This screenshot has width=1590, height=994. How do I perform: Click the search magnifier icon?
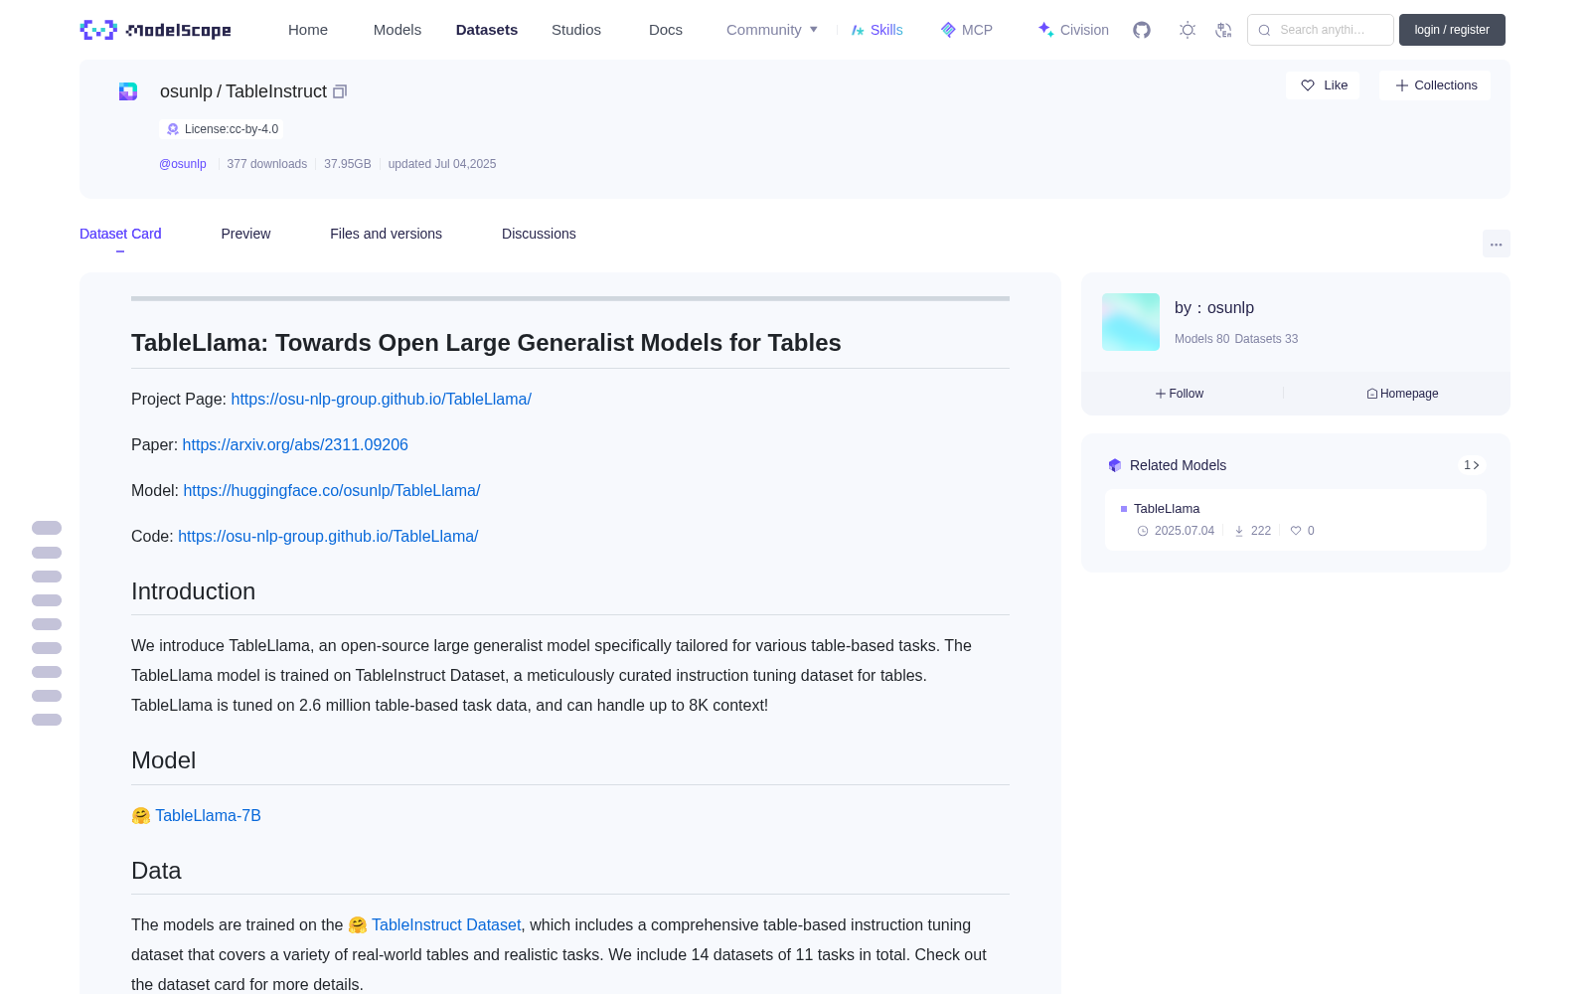(1264, 30)
